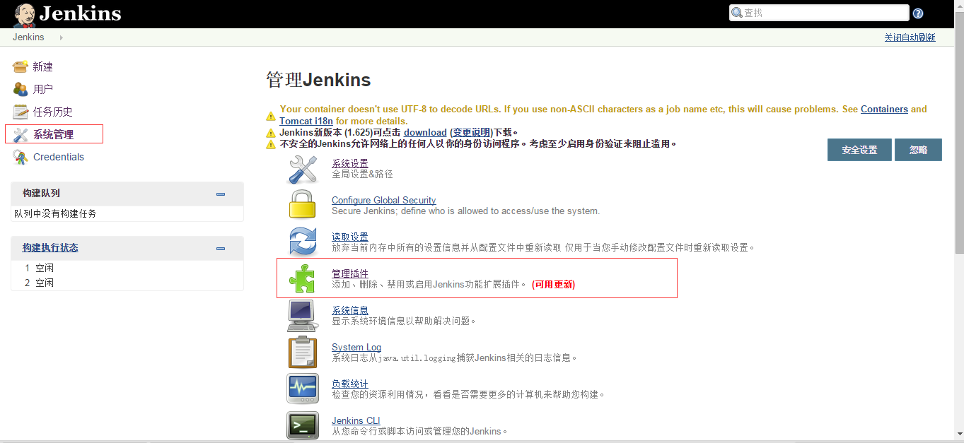
Task: Open the System Log link
Action: (356, 347)
